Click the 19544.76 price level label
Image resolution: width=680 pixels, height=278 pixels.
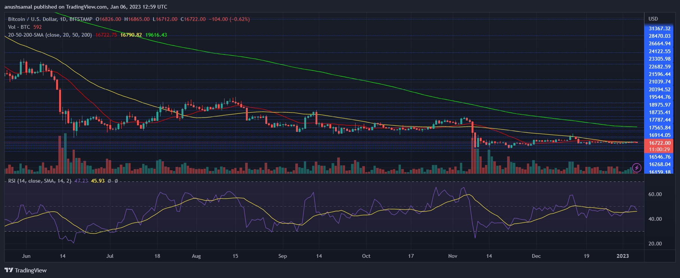click(659, 97)
